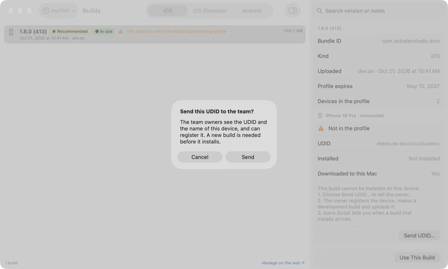Click the Builds title
This screenshot has width=448, height=269.
coord(92,11)
